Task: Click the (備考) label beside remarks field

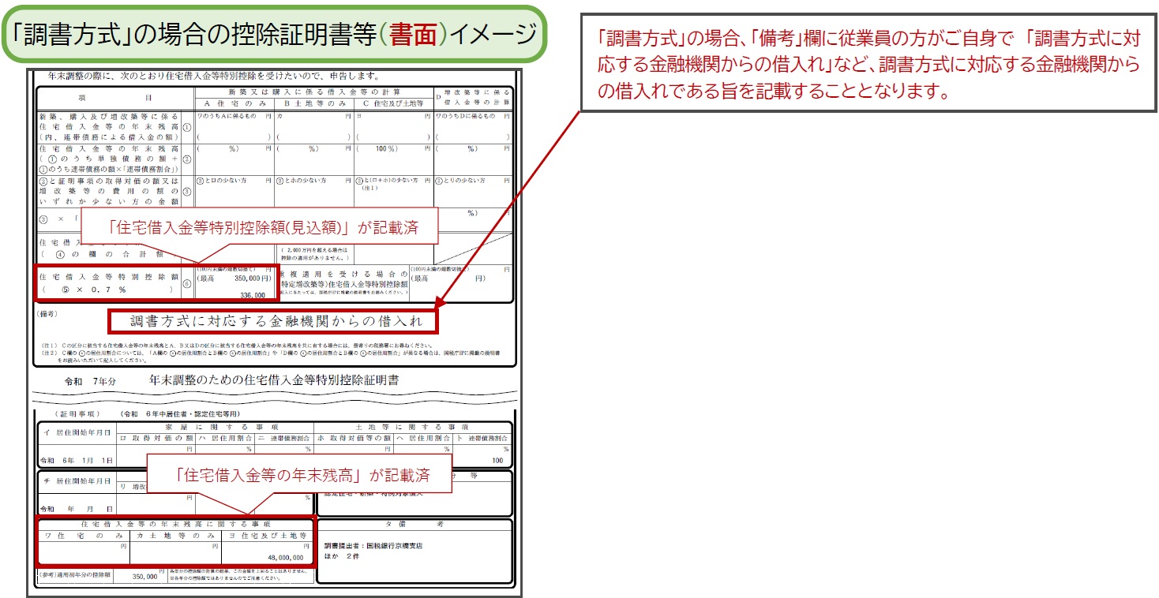Action: tap(50, 314)
